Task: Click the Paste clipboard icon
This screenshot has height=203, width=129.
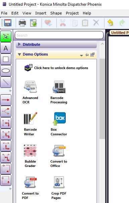Action: 85,23
